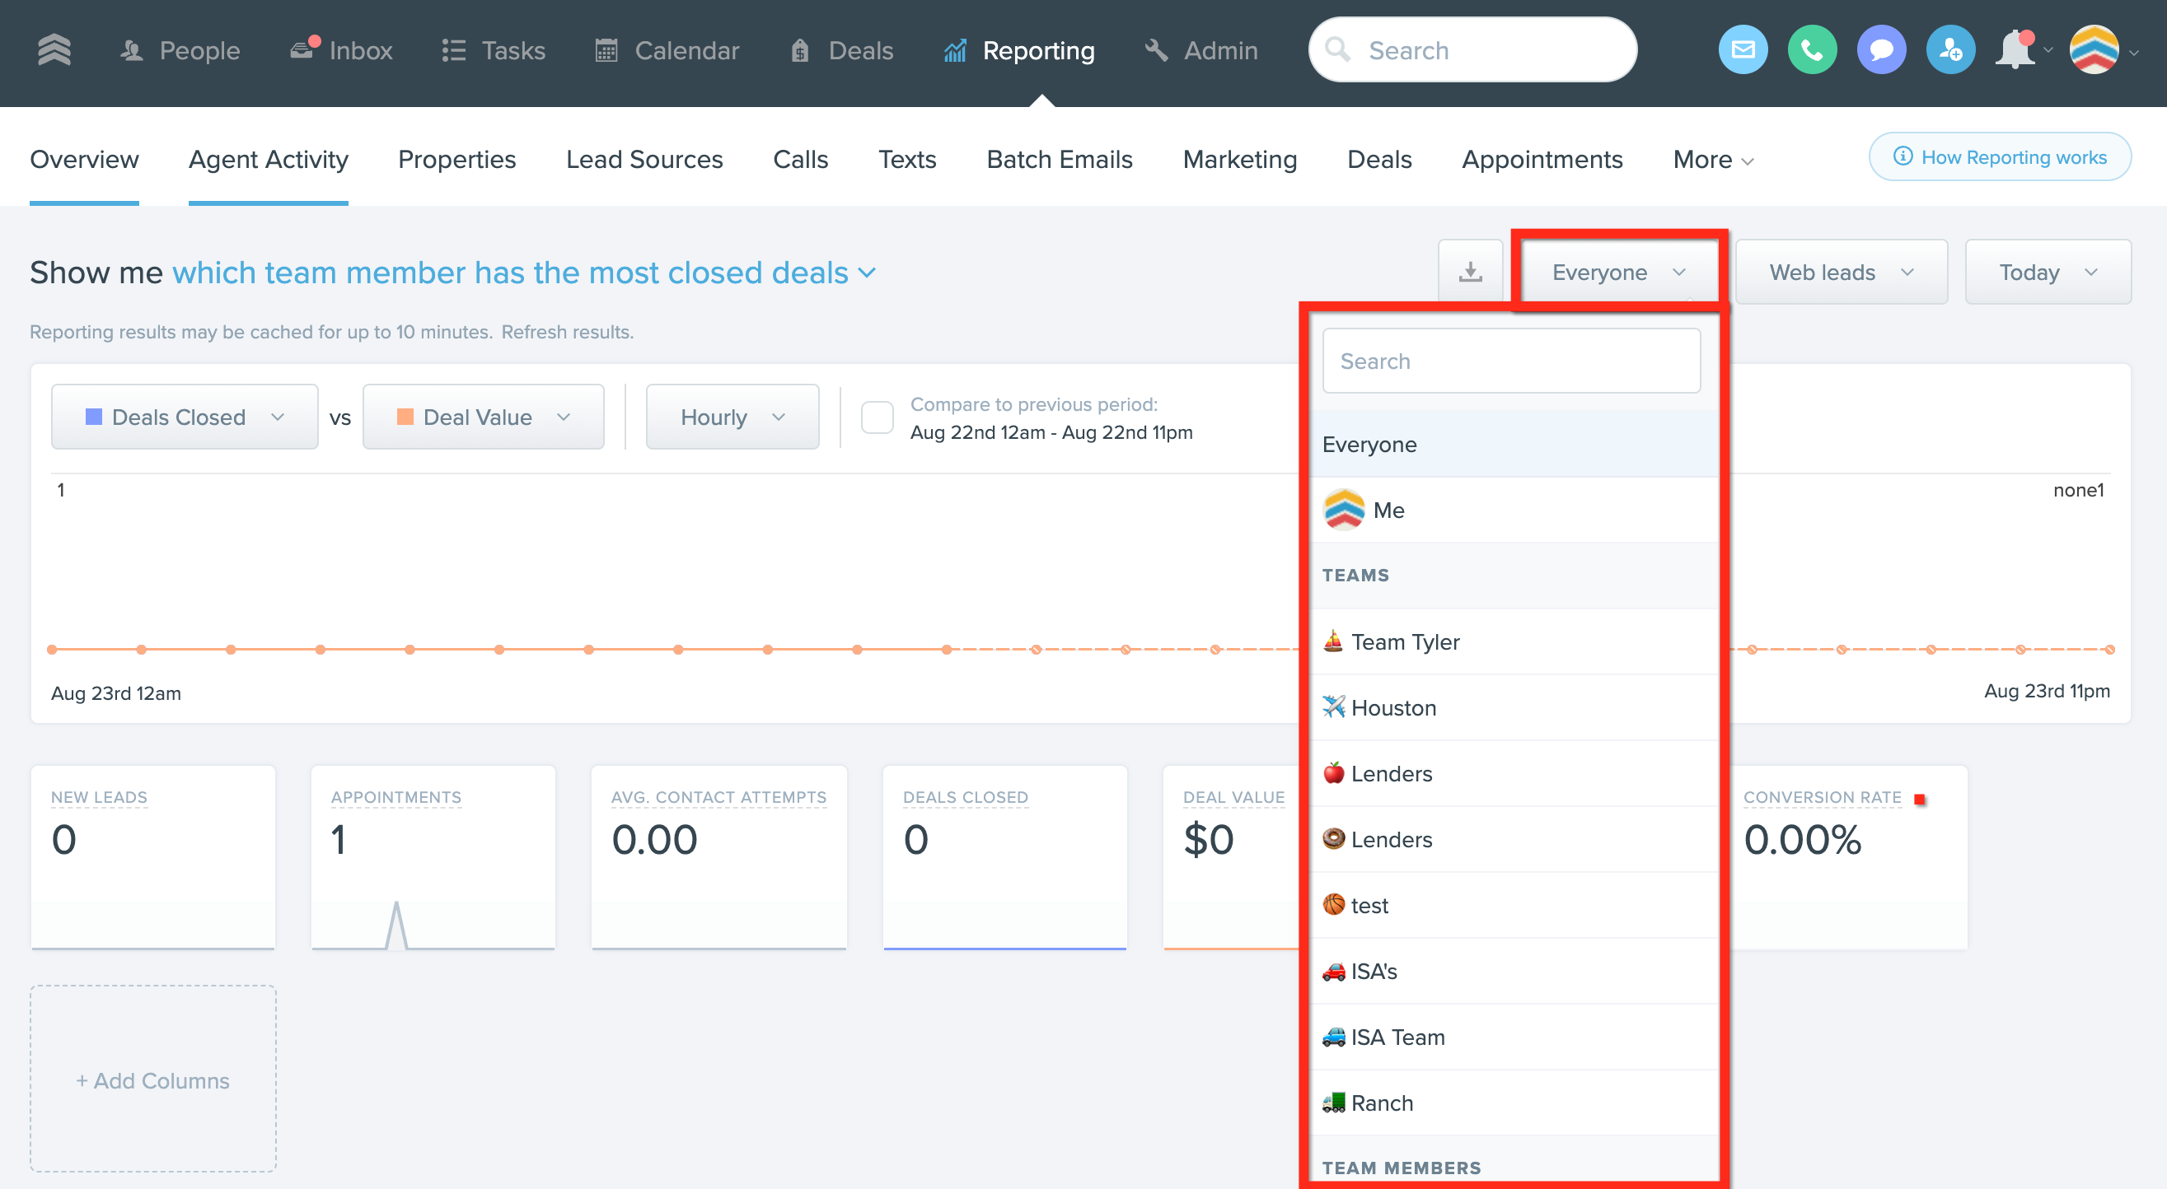
Task: Click How Reporting works button
Action: tap(1999, 157)
